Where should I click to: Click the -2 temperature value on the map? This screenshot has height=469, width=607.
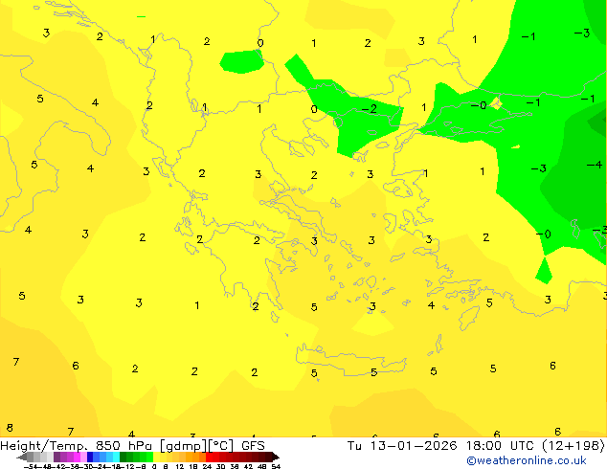click(x=370, y=109)
